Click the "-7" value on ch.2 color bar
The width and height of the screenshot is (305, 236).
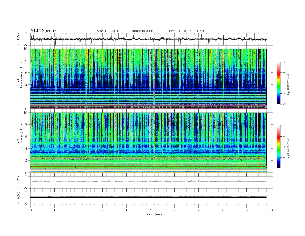click(284, 168)
